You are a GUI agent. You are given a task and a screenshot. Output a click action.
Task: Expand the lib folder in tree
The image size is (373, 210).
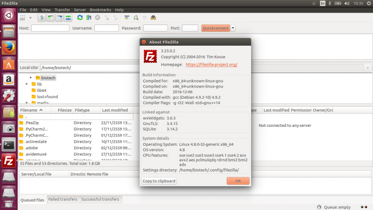(27, 84)
